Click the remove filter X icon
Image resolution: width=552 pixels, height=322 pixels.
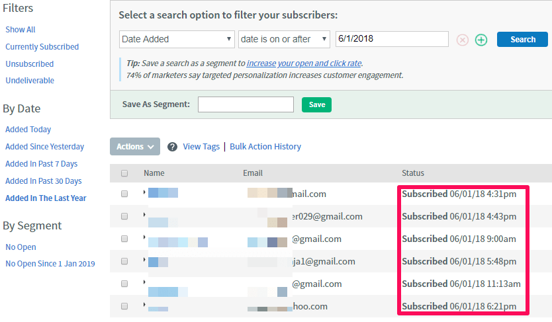click(463, 40)
